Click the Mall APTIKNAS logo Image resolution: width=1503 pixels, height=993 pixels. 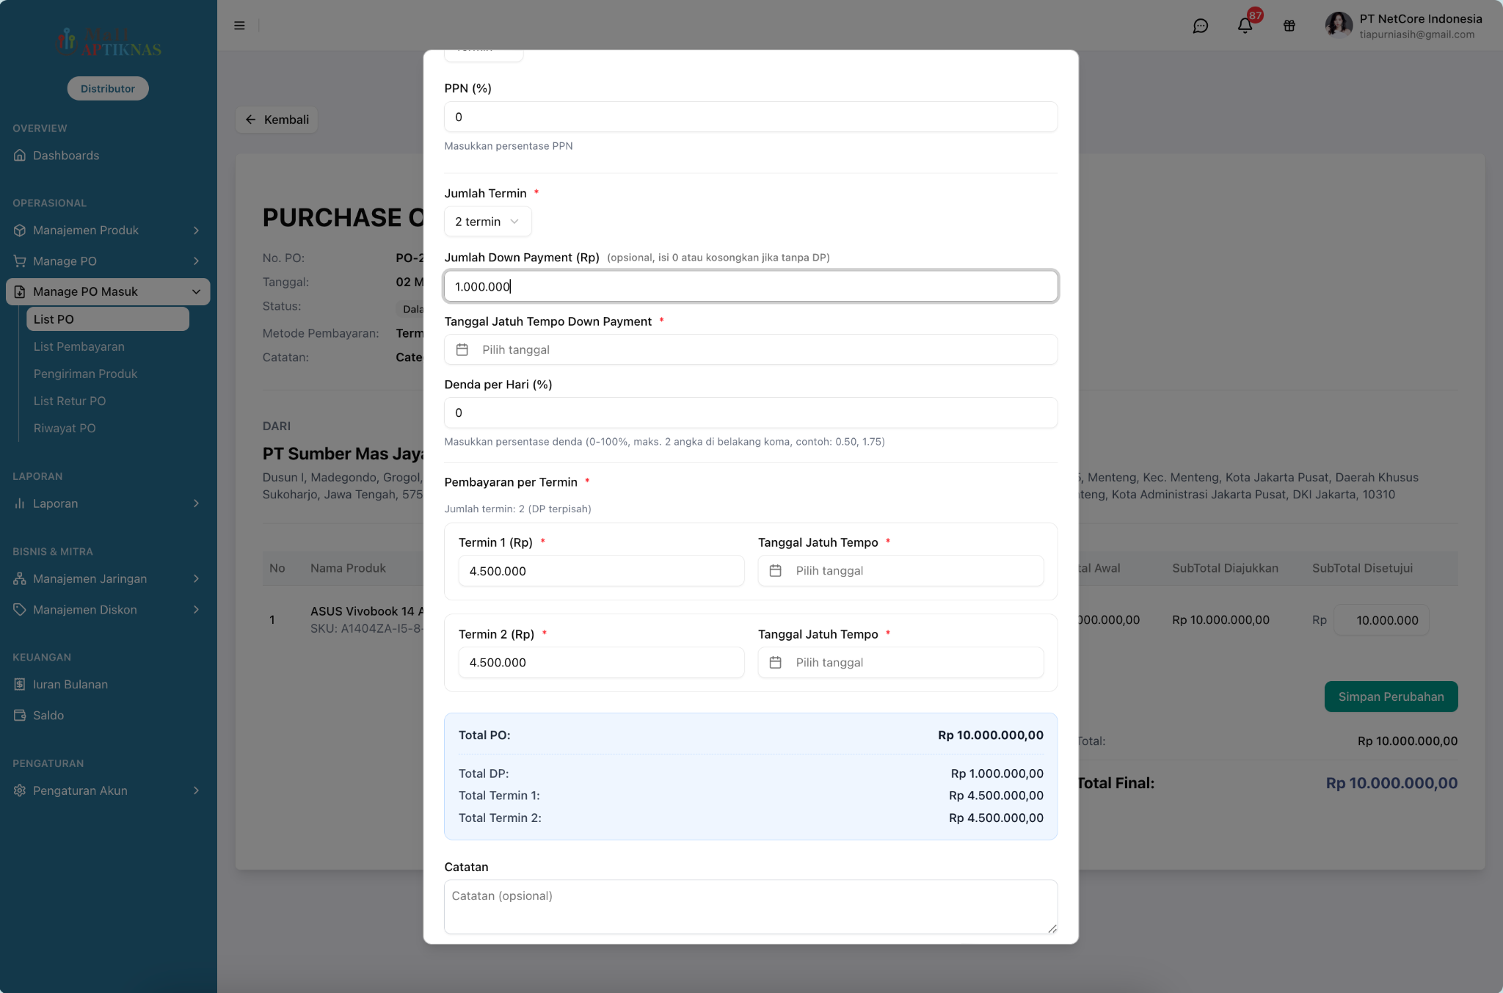click(x=109, y=42)
